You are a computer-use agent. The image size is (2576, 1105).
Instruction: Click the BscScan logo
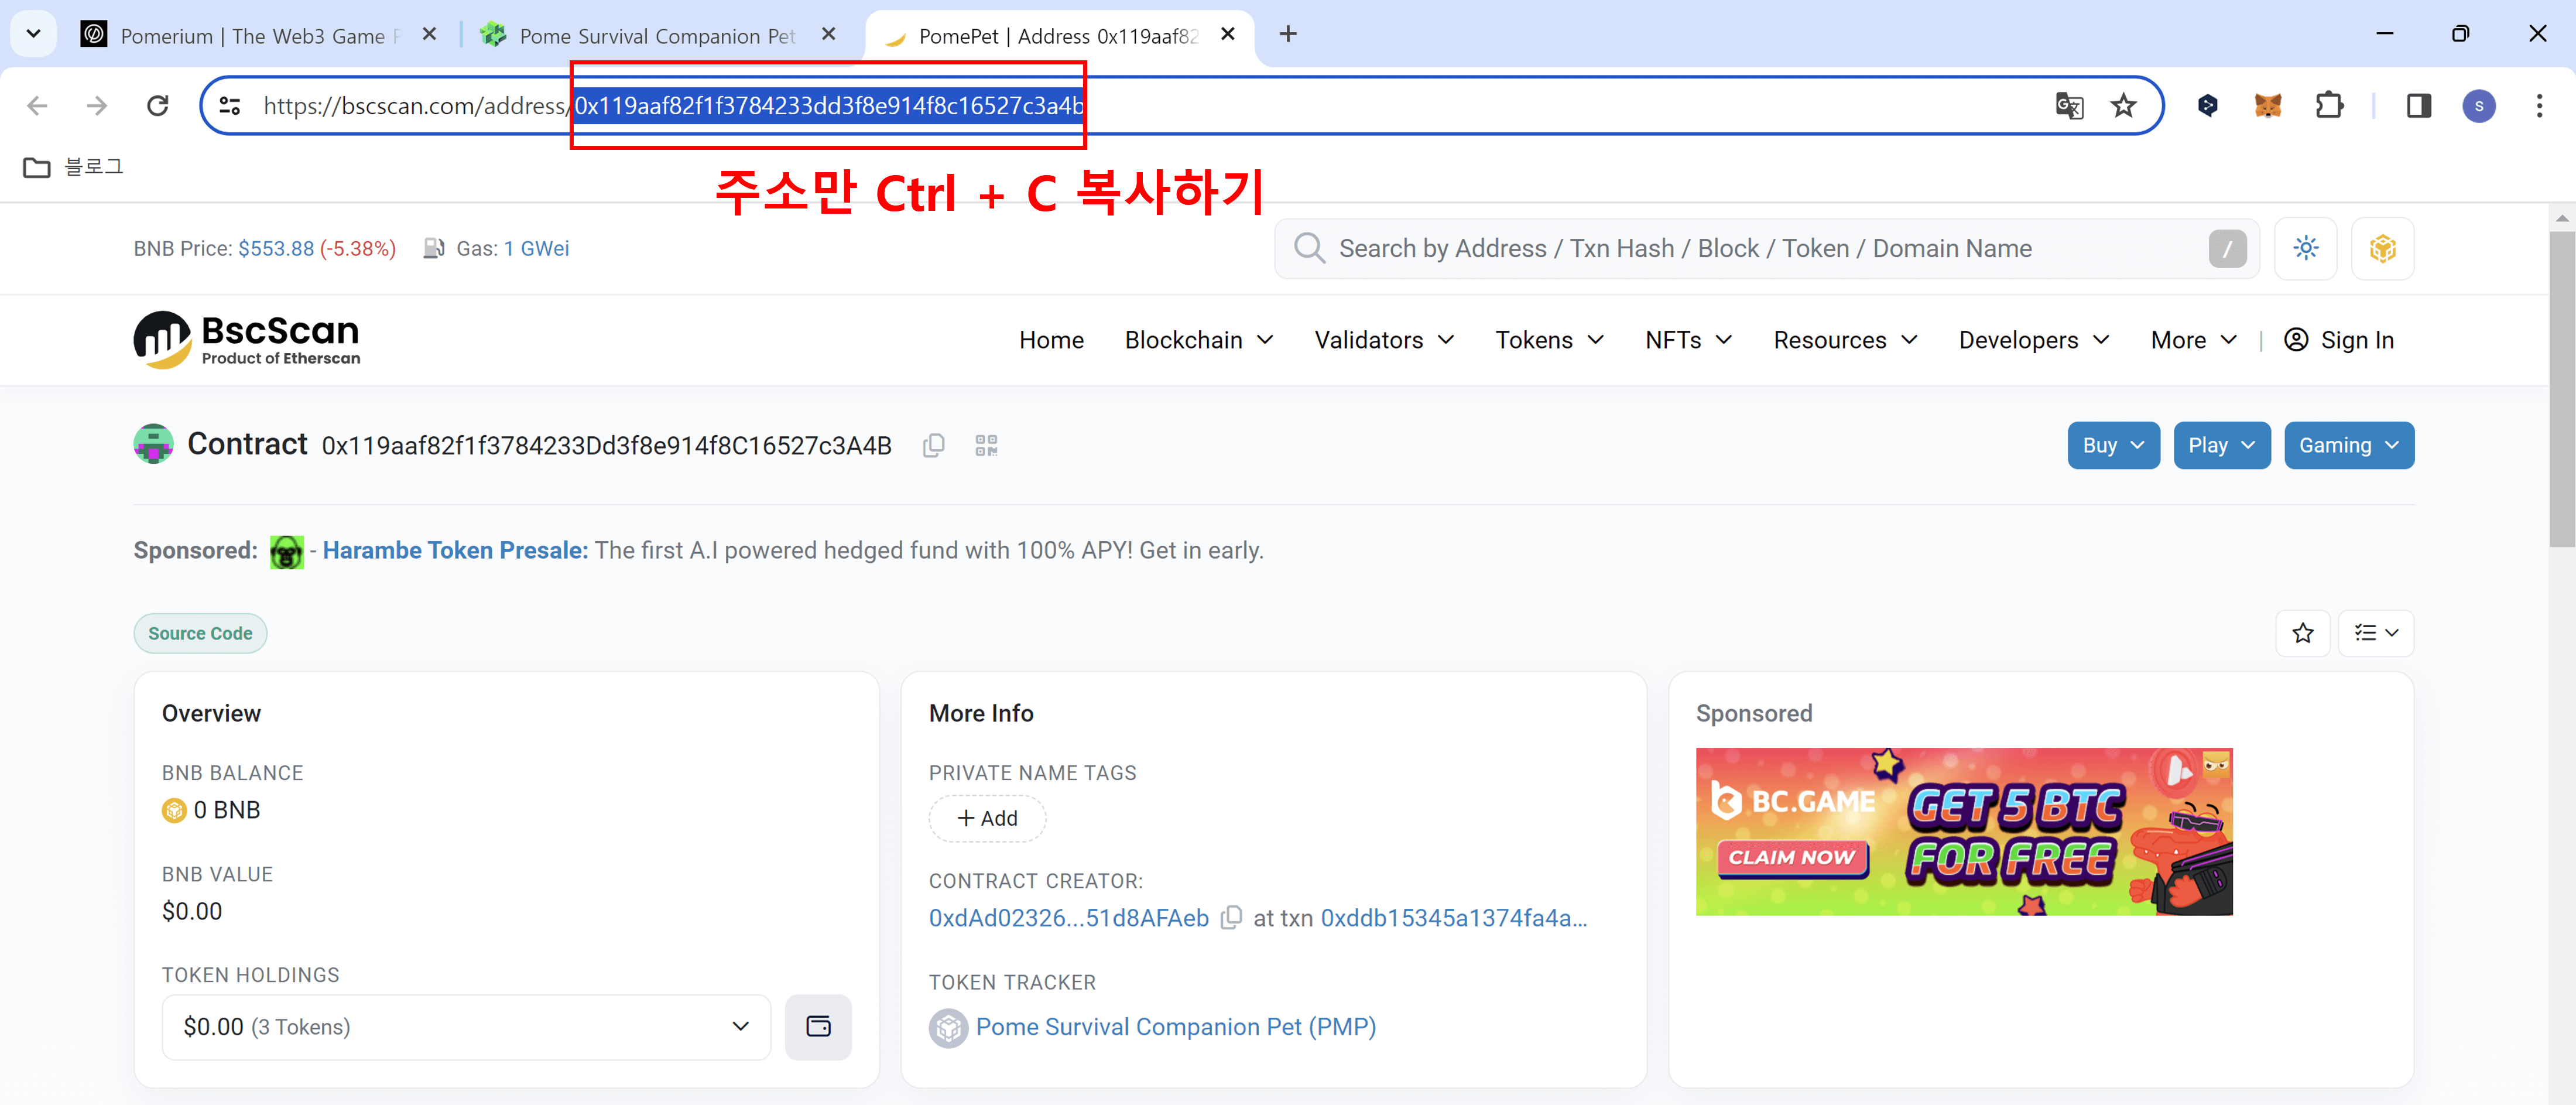coord(246,339)
